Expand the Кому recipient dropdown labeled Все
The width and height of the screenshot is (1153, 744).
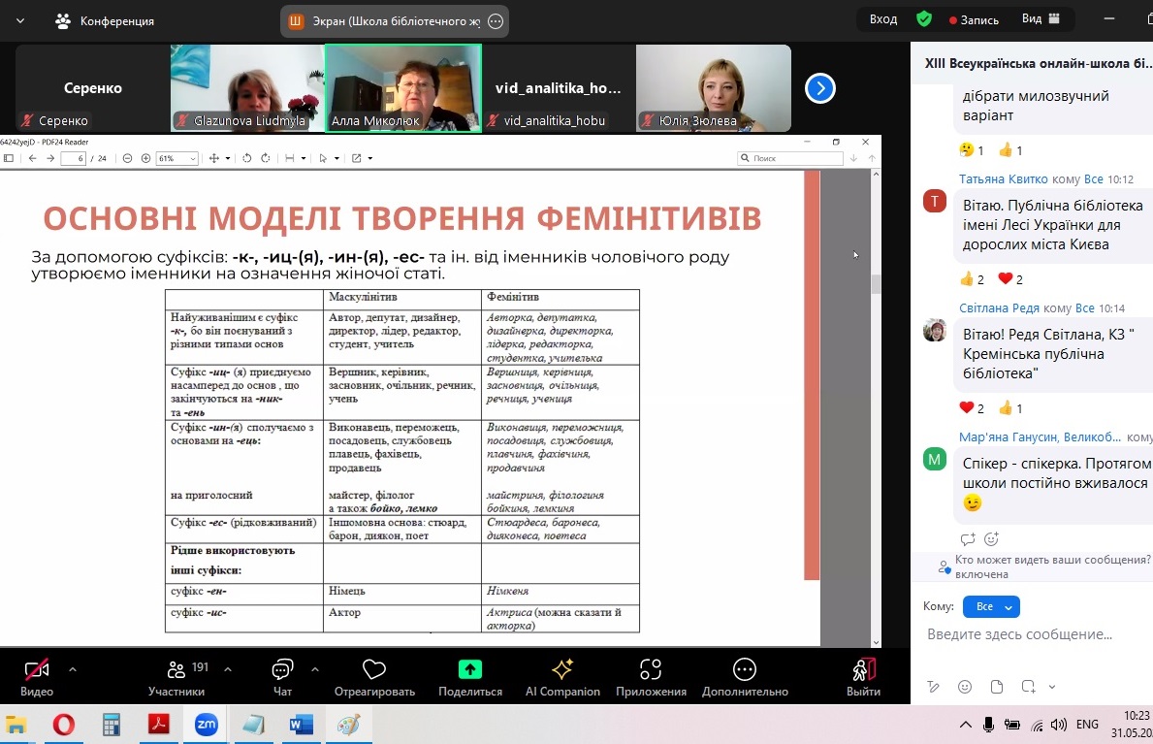990,607
